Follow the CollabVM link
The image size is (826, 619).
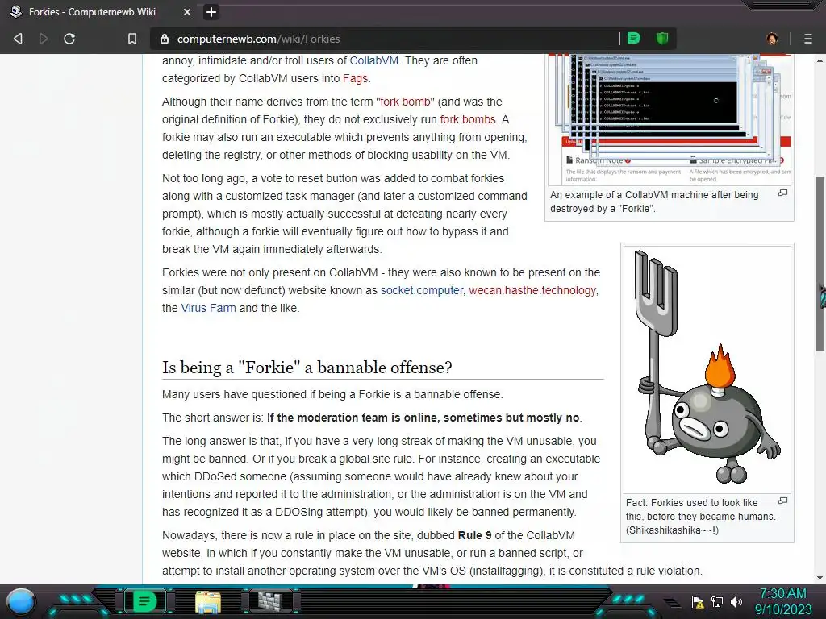click(374, 60)
